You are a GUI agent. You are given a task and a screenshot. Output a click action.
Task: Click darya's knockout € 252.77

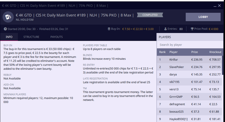(x=215, y=74)
